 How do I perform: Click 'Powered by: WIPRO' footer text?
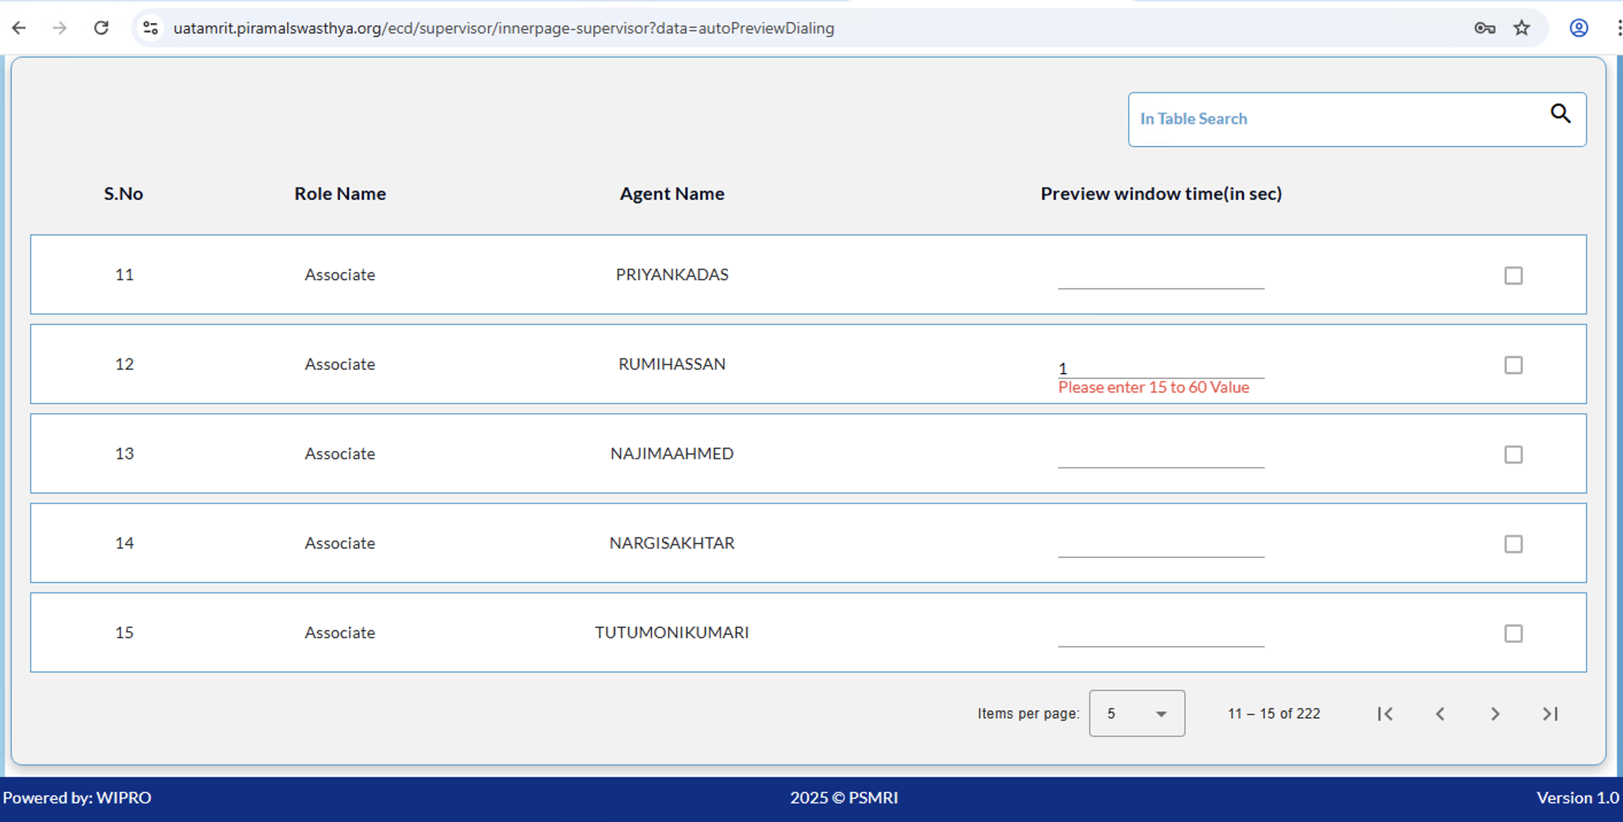[77, 797]
